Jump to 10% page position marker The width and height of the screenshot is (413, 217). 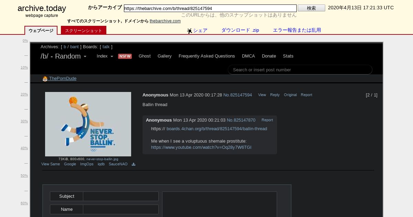[24, 68]
